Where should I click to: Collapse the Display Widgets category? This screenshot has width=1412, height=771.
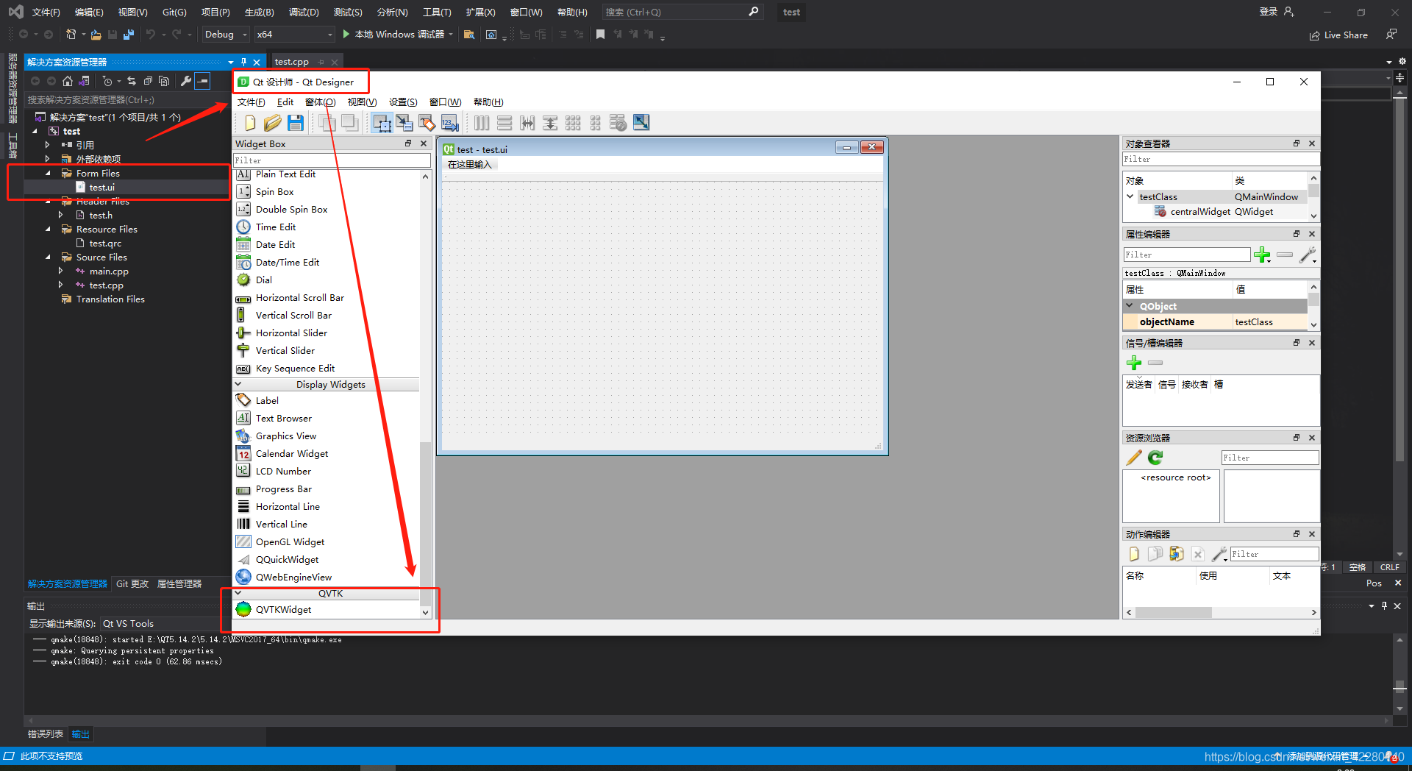point(238,384)
